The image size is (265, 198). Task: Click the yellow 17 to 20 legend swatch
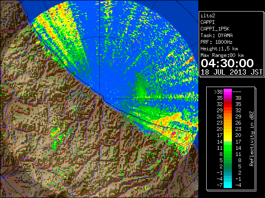click(228, 135)
